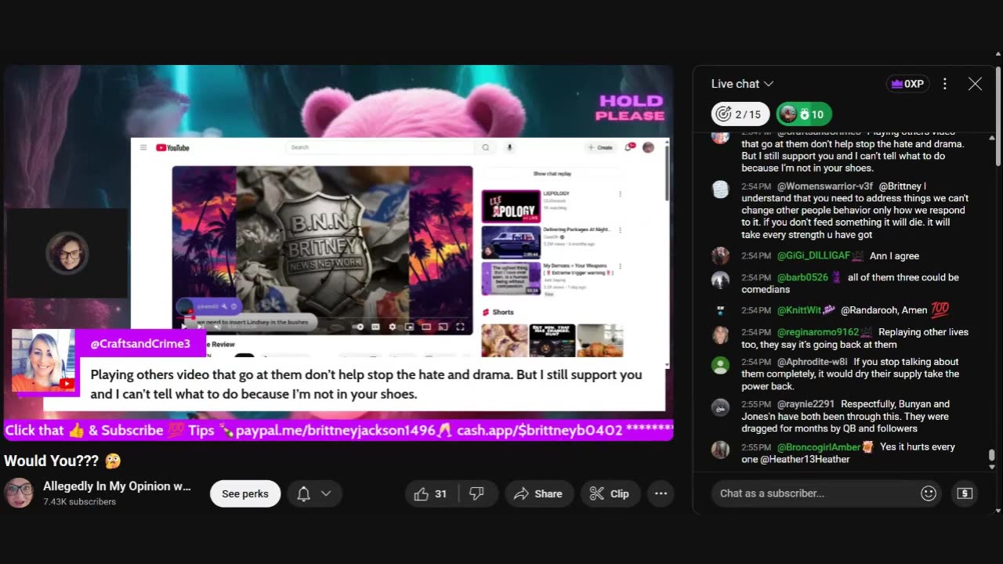Click the HOLD PLEASE overlay text
The height and width of the screenshot is (564, 1003).
[x=630, y=108]
